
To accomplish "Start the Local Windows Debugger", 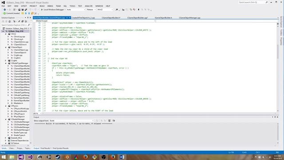I will point(53,10).
